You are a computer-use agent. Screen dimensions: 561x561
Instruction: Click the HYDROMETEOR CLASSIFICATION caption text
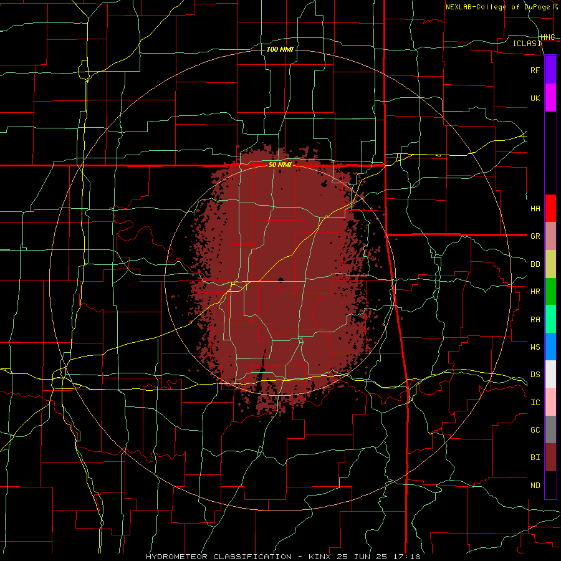(x=219, y=557)
